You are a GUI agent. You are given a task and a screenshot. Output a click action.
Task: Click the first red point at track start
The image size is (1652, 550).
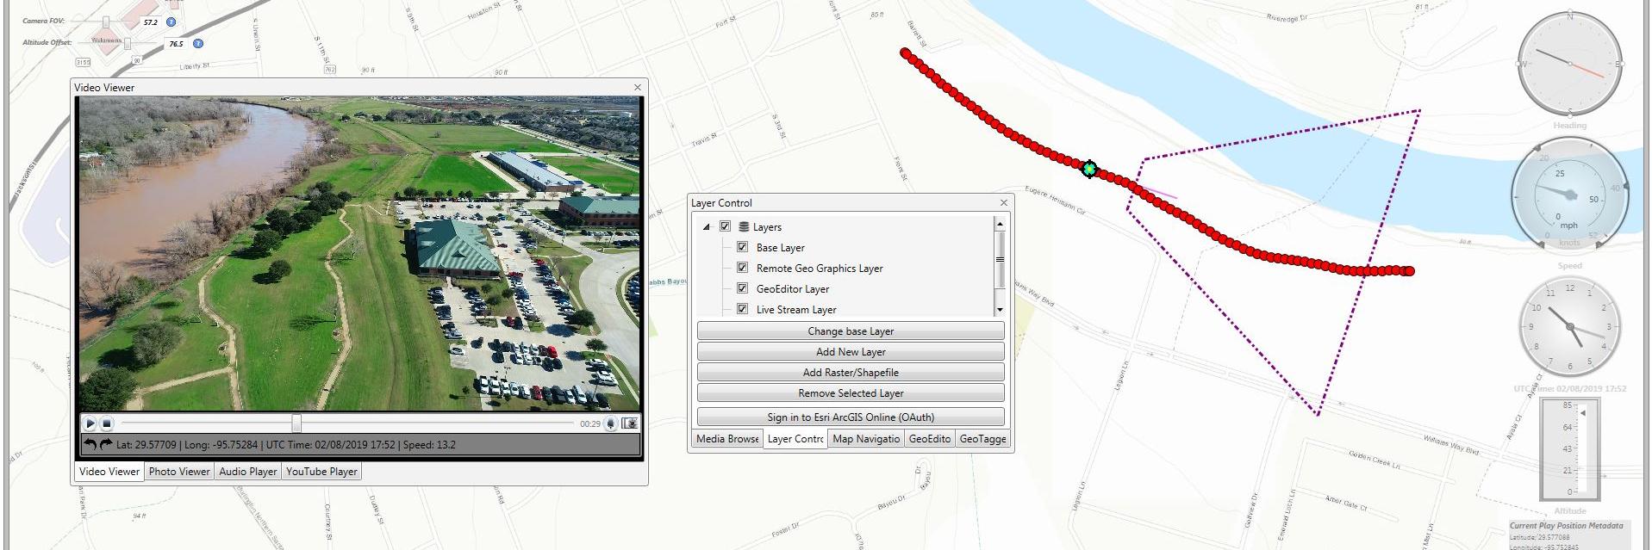tap(905, 53)
